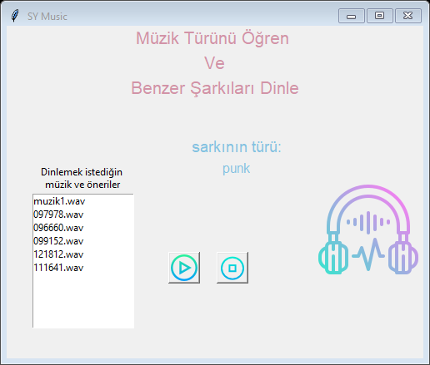This screenshot has width=430, height=365.
Task: Click the 'punk' genre result text
Action: point(237,169)
